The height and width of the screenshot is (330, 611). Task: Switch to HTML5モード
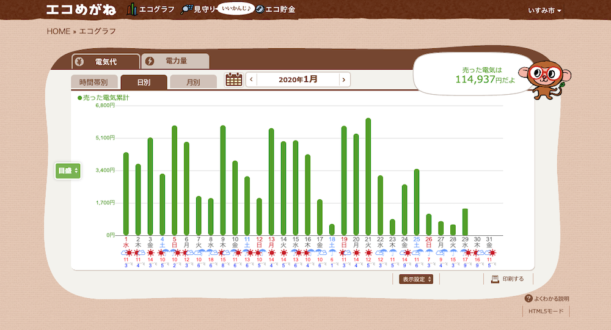(x=546, y=311)
